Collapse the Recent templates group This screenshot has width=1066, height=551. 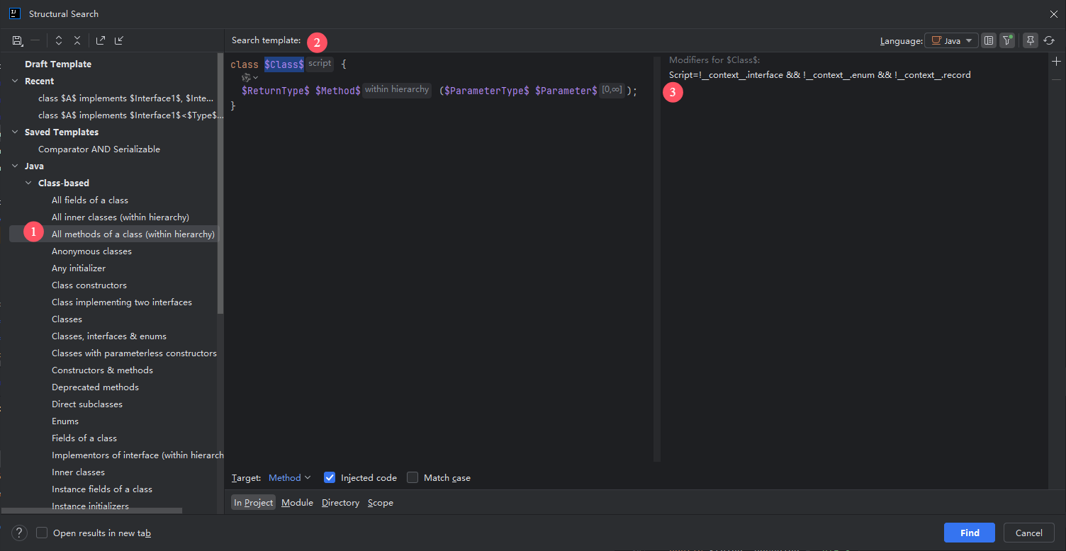click(x=14, y=81)
